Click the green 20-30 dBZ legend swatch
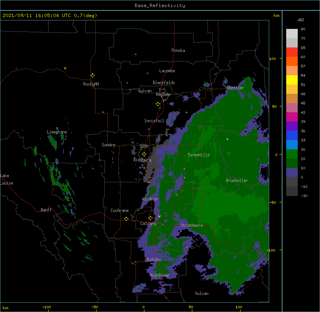320x312 pixels. [x=292, y=154]
